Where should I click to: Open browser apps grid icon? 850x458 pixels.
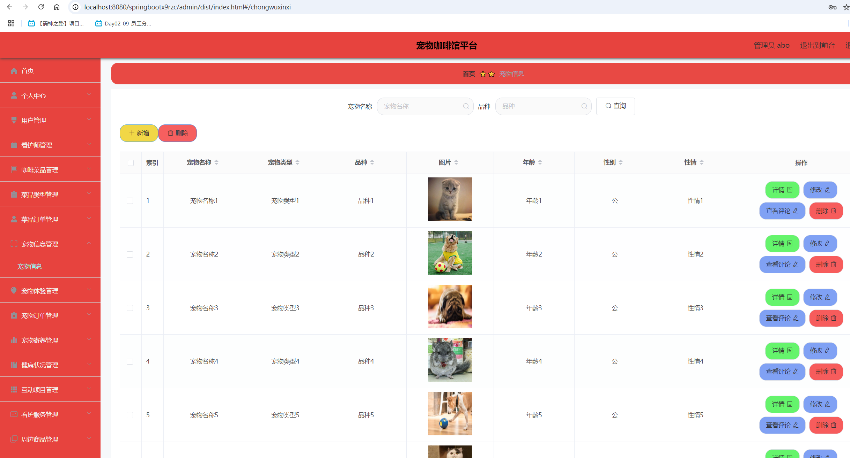11,23
